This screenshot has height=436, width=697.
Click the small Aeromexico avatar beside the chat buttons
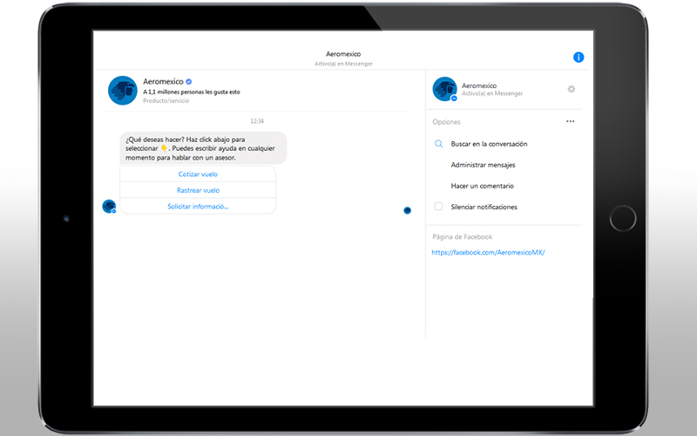tap(109, 207)
